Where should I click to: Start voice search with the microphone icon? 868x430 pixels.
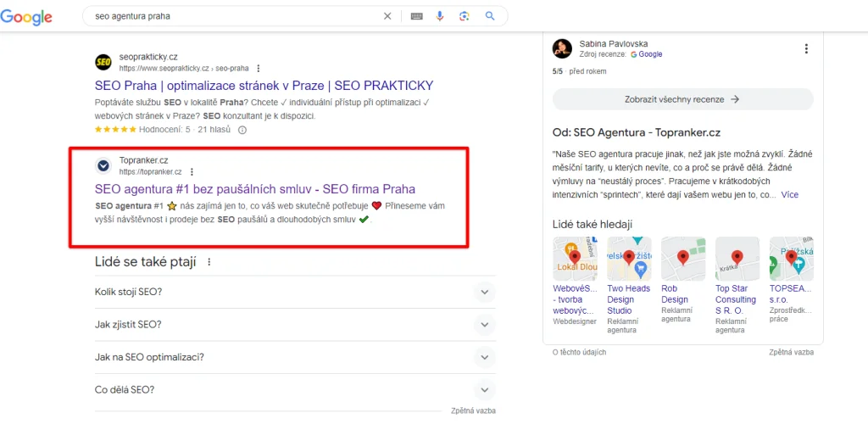coord(440,16)
